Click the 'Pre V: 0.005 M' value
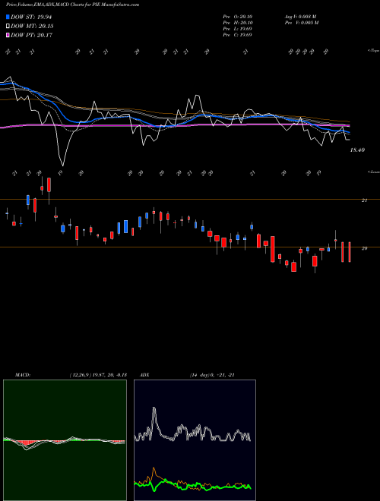The image size is (380, 501). [x=301, y=23]
